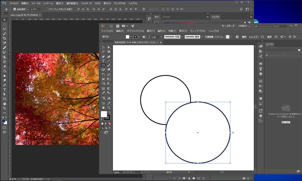Switch to スウォッチ tab in Photoshop
302x181 pixels.
[x=166, y=17]
